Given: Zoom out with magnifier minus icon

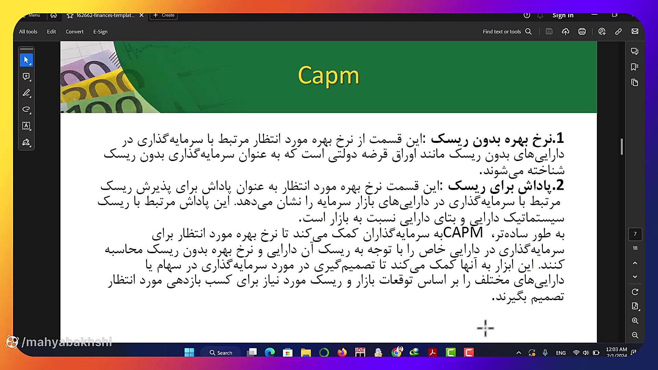Looking at the screenshot, I should pos(635,335).
